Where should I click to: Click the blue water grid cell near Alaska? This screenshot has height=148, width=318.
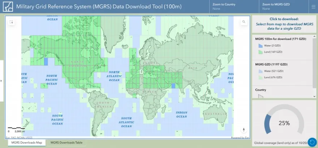(46, 61)
